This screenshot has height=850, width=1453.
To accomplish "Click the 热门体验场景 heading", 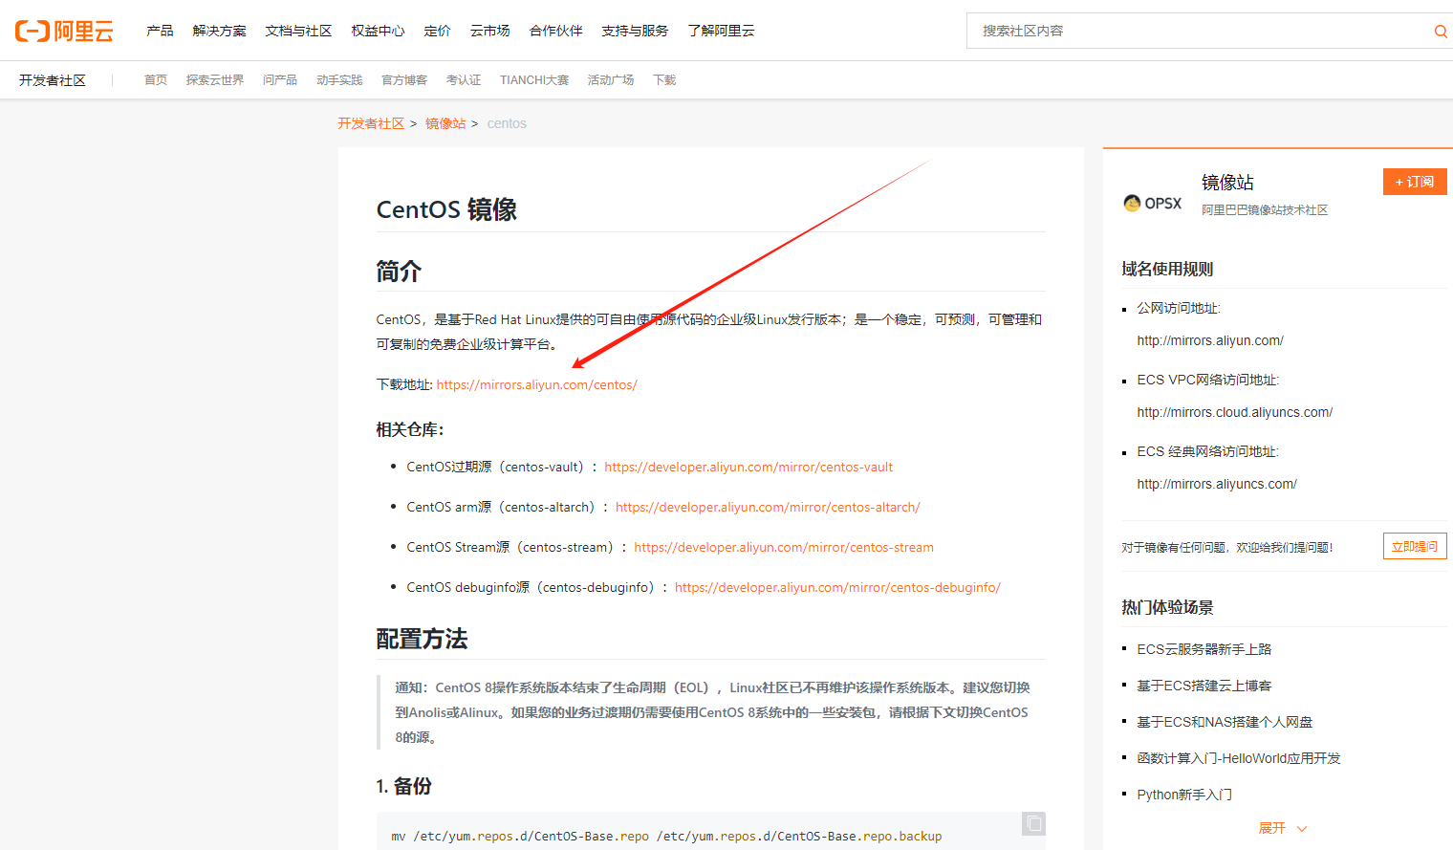I will 1167,607.
